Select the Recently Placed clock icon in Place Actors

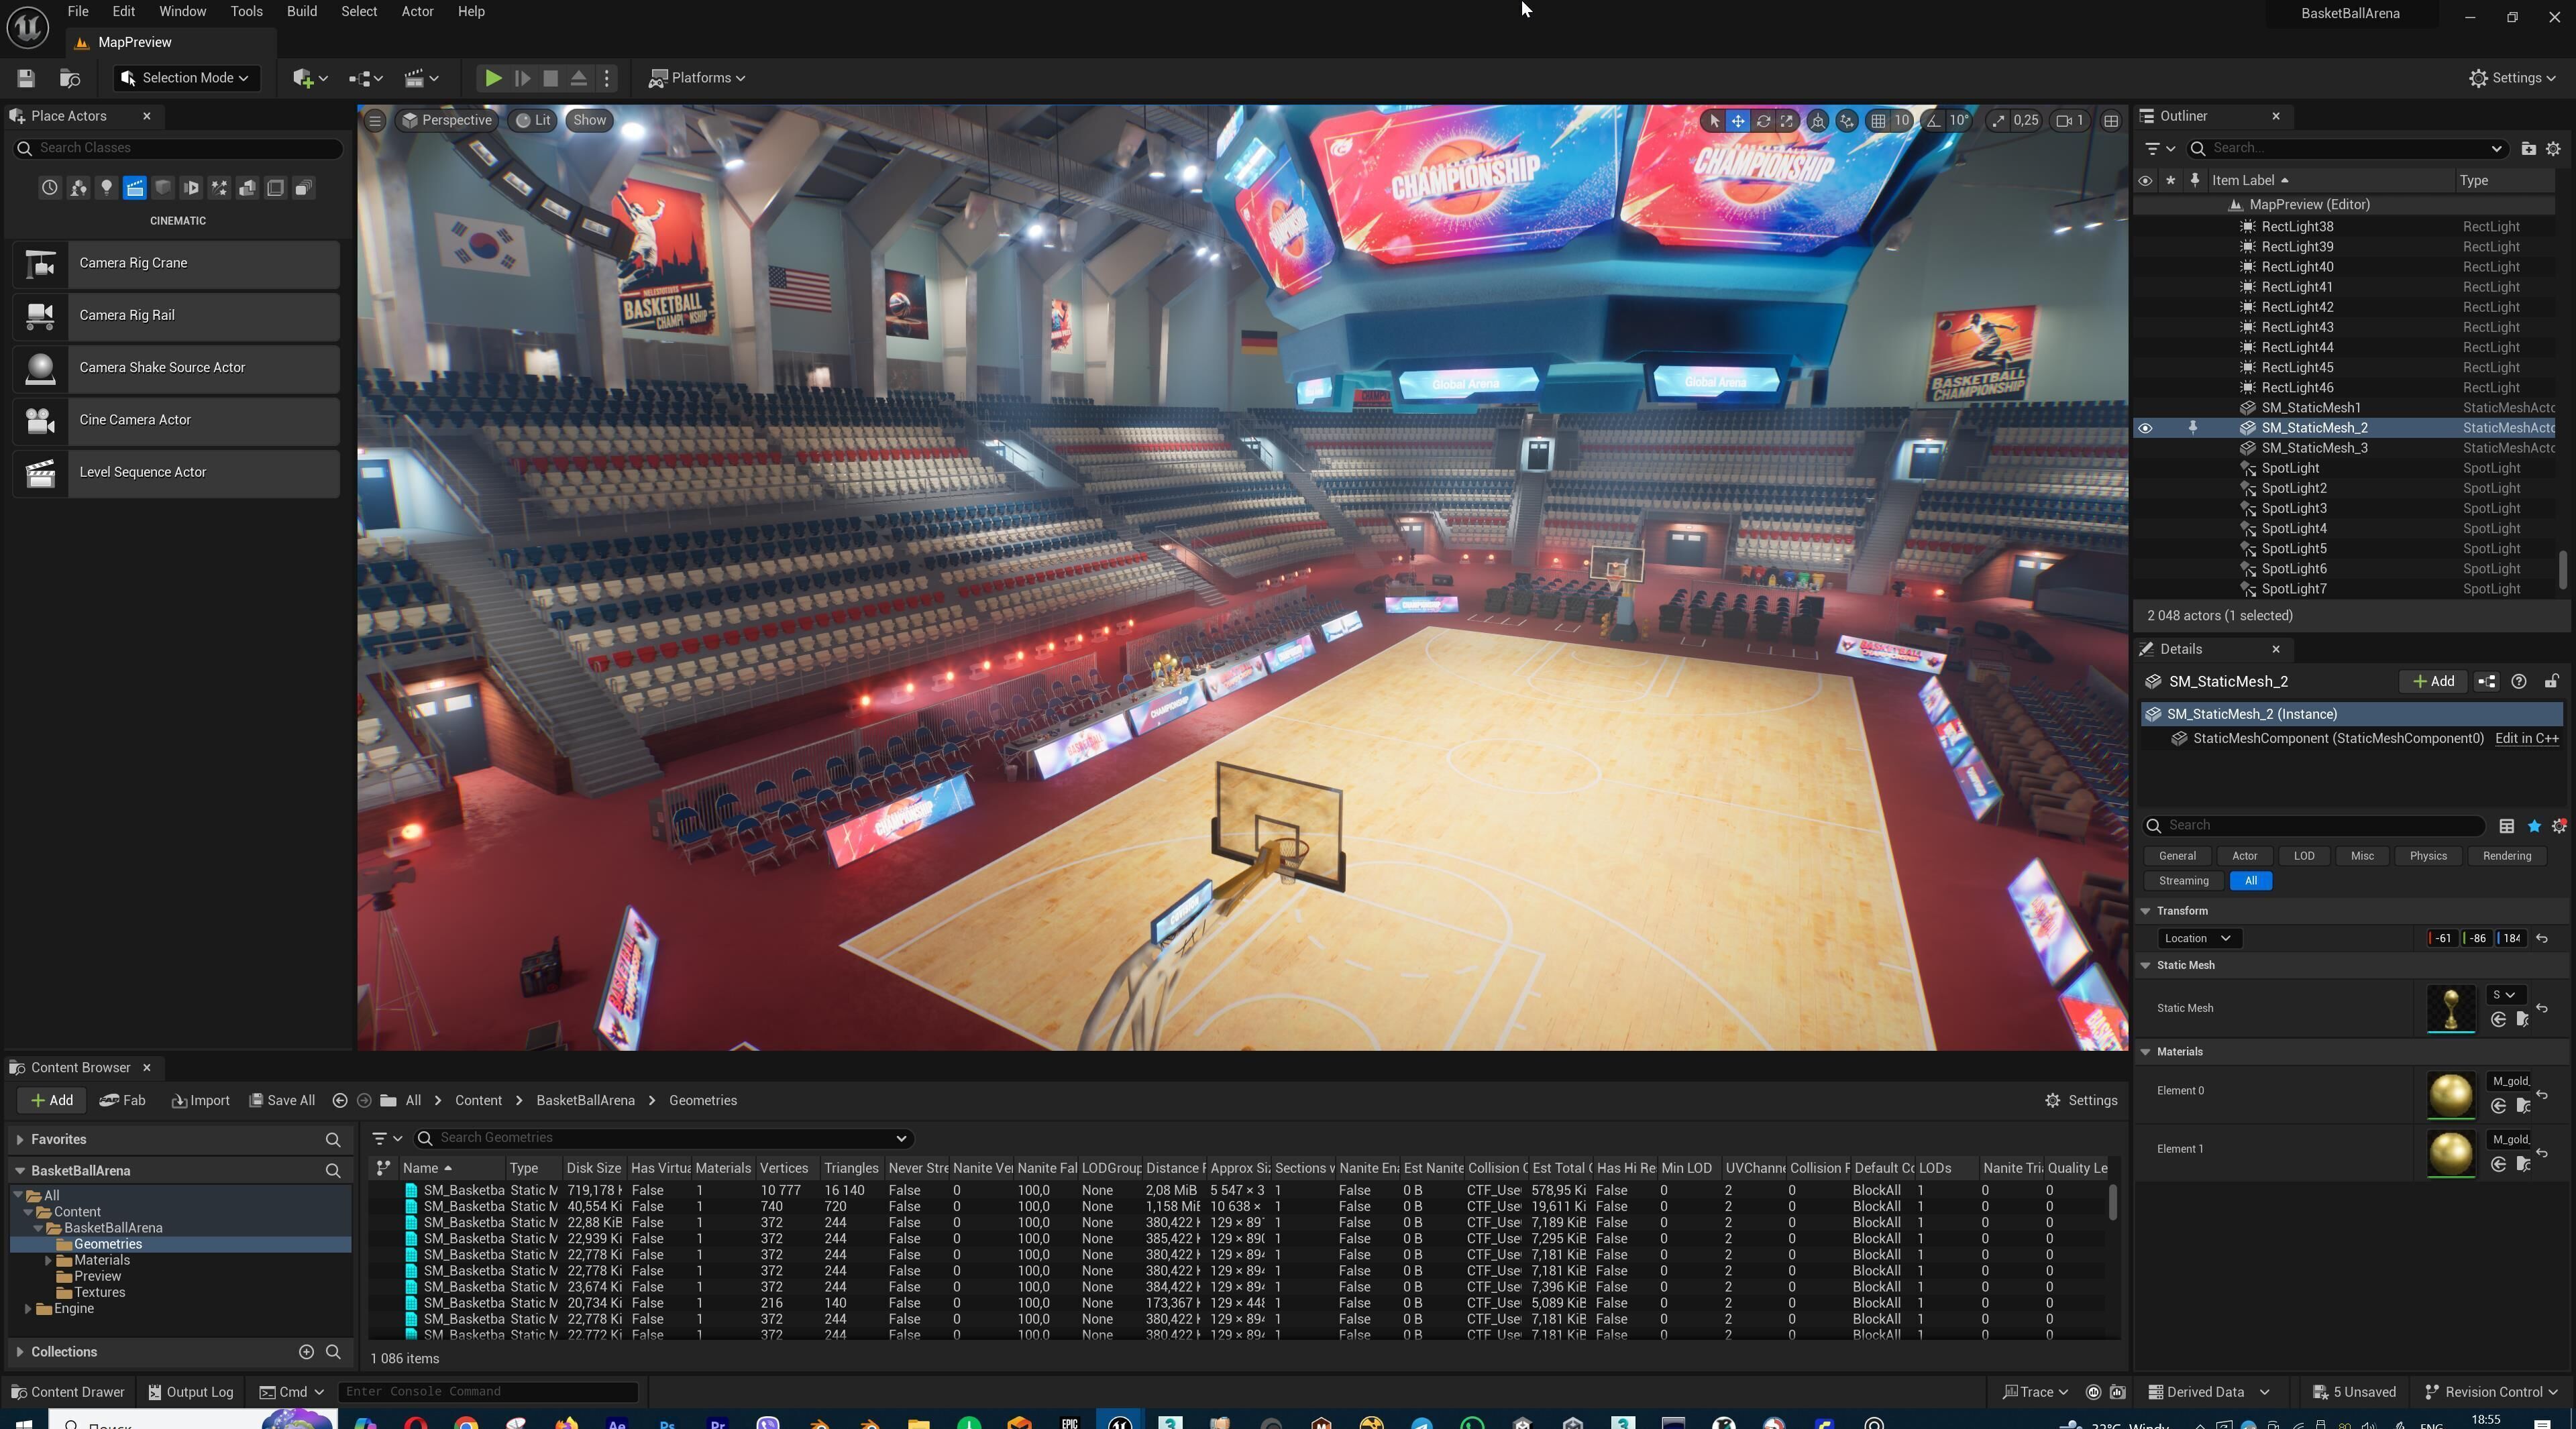tap(49, 188)
